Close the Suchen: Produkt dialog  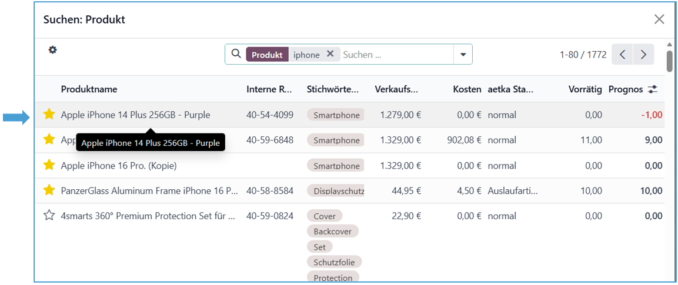point(659,19)
